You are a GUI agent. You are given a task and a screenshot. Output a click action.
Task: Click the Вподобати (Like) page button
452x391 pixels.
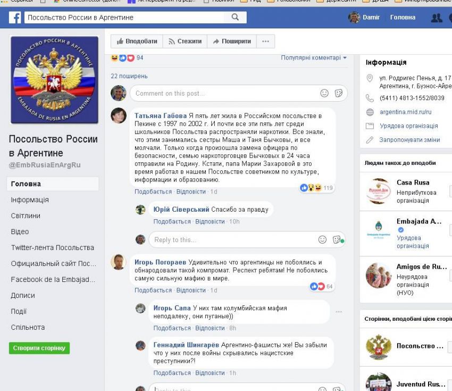point(137,41)
